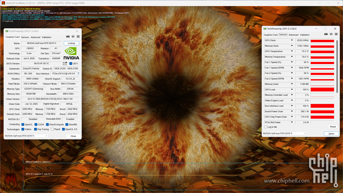The height and width of the screenshot is (193, 343).
Task: Click FurMark title bar app icon
Action: 3,3
